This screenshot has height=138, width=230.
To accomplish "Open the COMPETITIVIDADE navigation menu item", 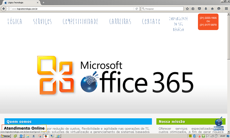I will point(80,21).
